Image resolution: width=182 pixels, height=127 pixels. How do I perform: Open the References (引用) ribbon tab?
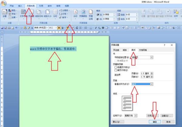point(41,6)
